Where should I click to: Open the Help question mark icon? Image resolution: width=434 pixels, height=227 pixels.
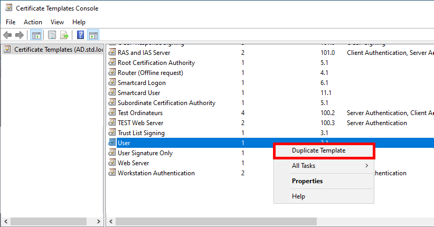(x=80, y=35)
